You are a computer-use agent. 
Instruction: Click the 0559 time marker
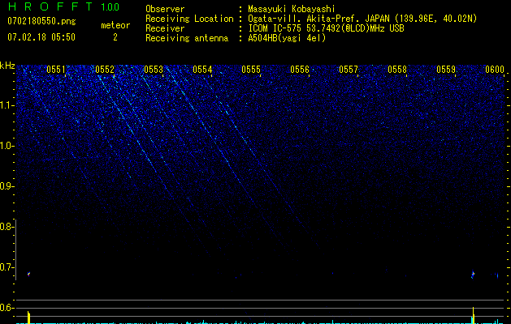point(446,70)
